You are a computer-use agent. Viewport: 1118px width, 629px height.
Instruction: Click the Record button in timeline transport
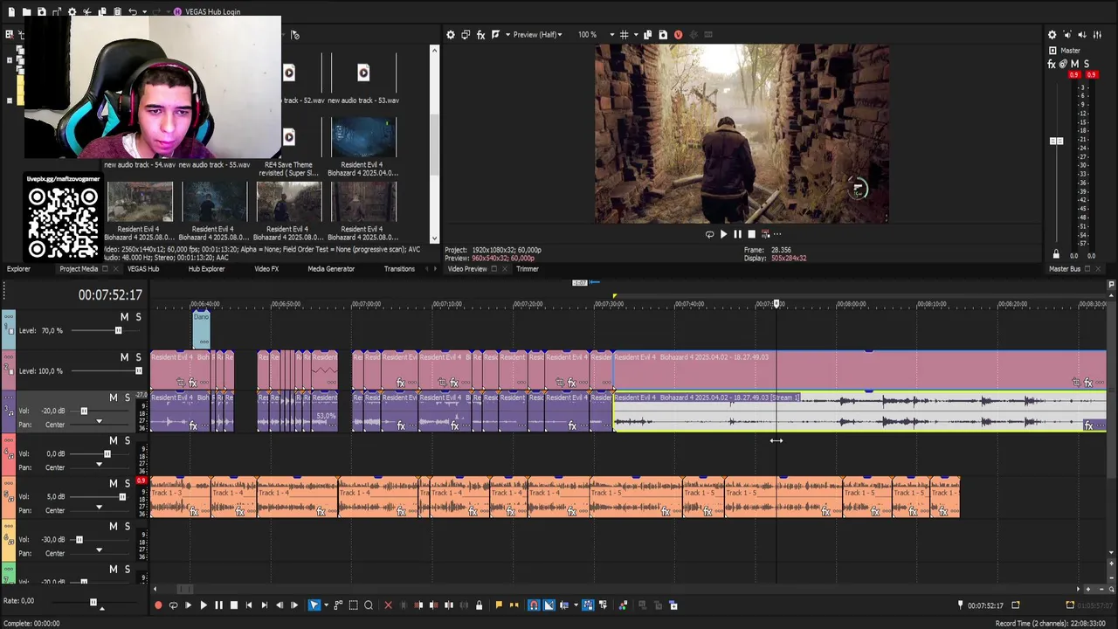[158, 605]
